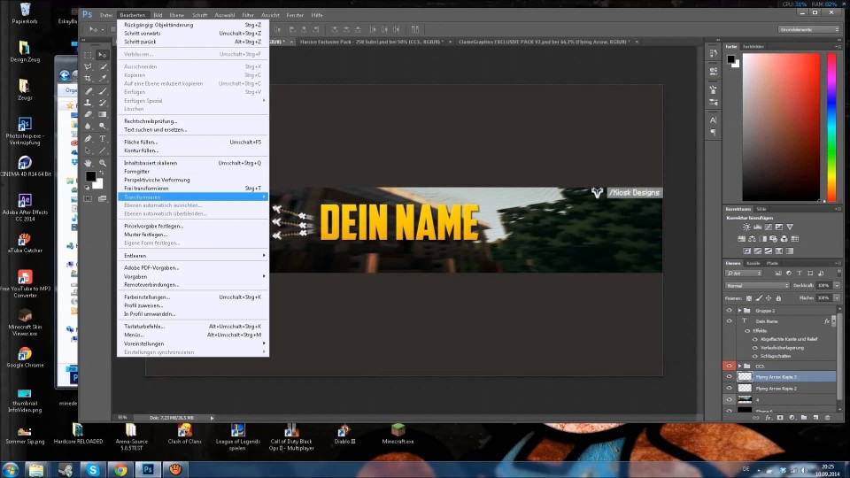Lock all with padlock icon
This screenshot has height=478, width=850.
click(x=778, y=298)
